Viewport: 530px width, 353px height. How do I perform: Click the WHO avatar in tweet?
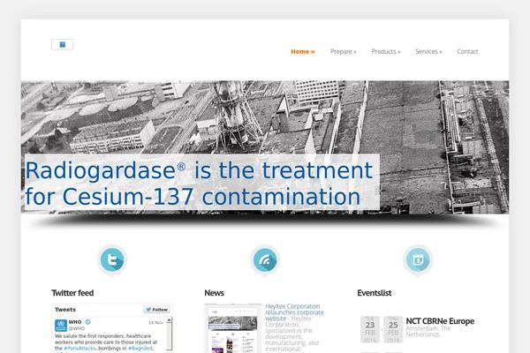(61, 326)
